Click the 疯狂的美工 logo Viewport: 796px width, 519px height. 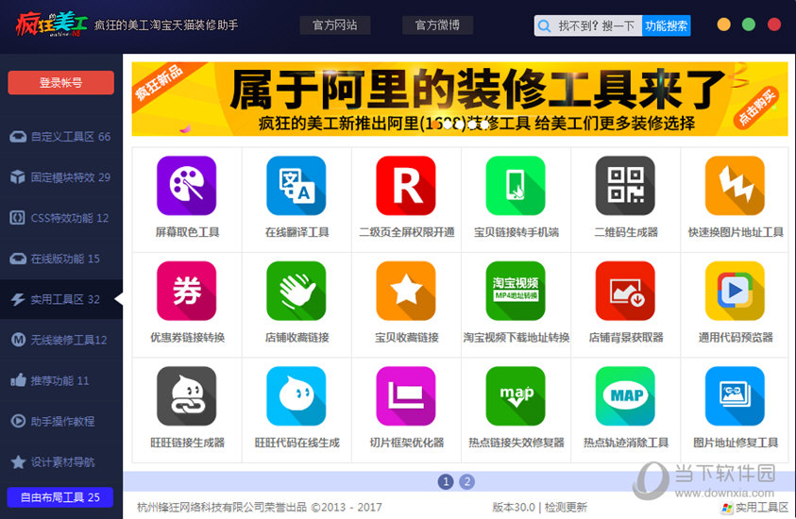[x=51, y=24]
